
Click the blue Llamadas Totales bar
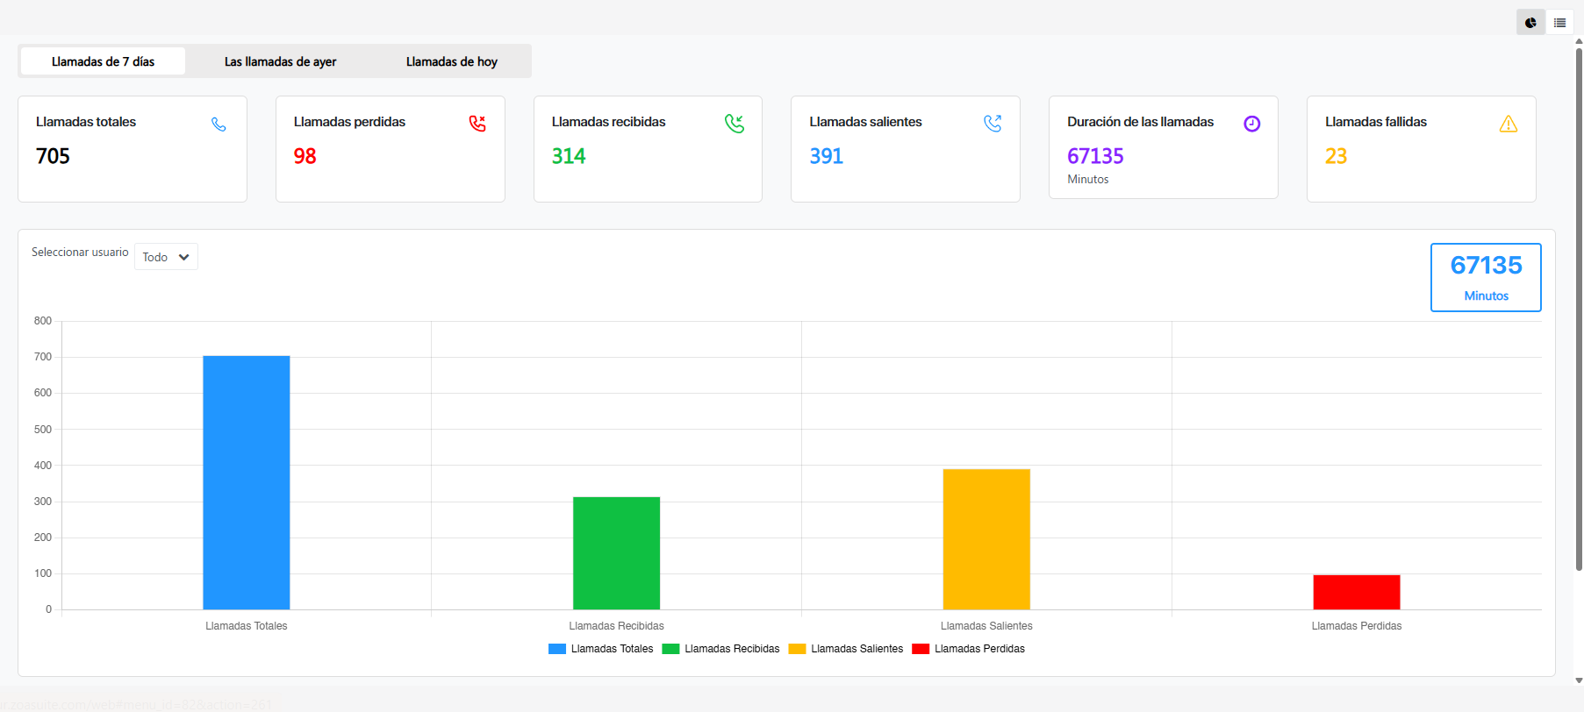(x=246, y=482)
